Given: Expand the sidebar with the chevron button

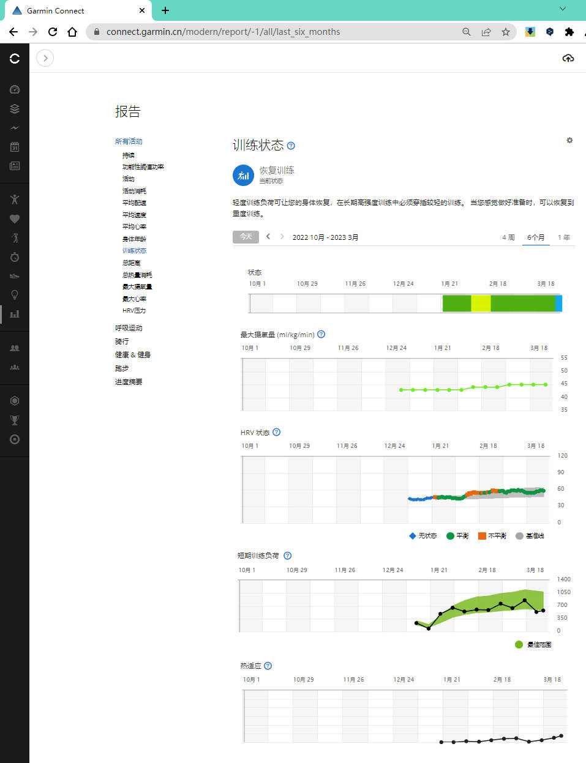Looking at the screenshot, I should pos(45,58).
